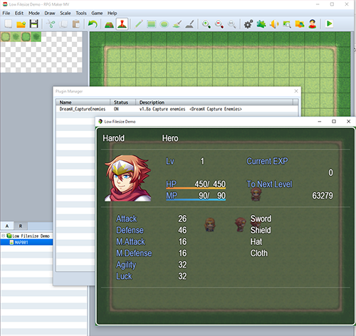This screenshot has height=336, width=356.
Task: Start Playtest with green play icon
Action: 329,23
